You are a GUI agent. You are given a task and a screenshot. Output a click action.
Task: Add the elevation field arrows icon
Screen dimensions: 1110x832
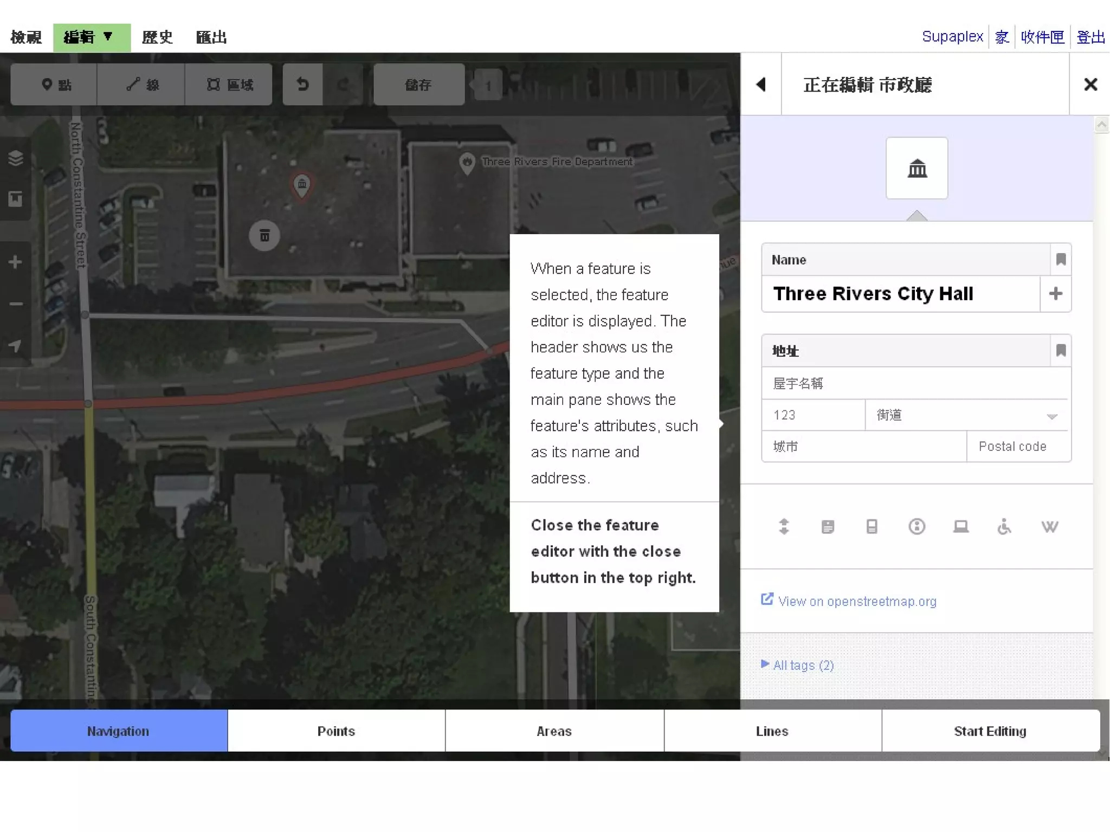pos(784,526)
